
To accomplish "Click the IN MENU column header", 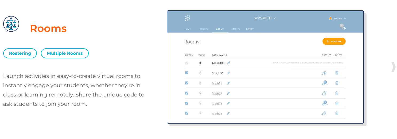I will point(189,55).
